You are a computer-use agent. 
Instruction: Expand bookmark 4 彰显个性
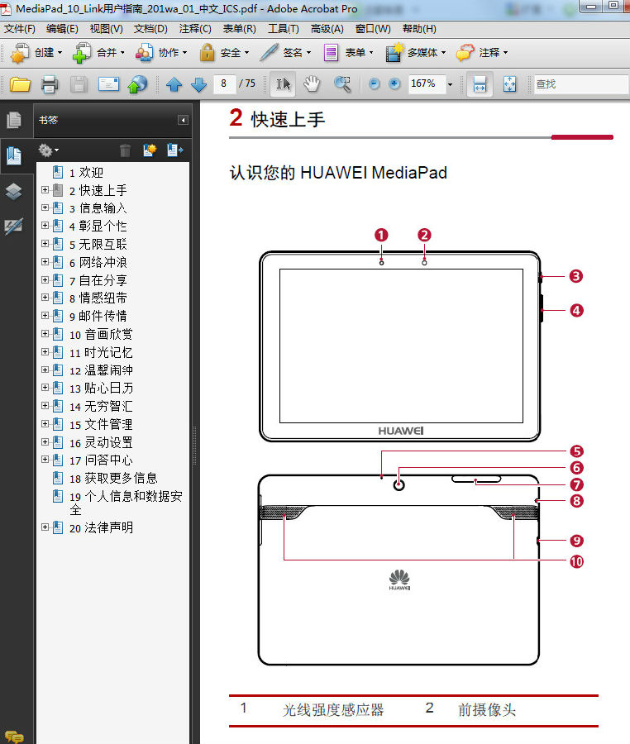45,226
